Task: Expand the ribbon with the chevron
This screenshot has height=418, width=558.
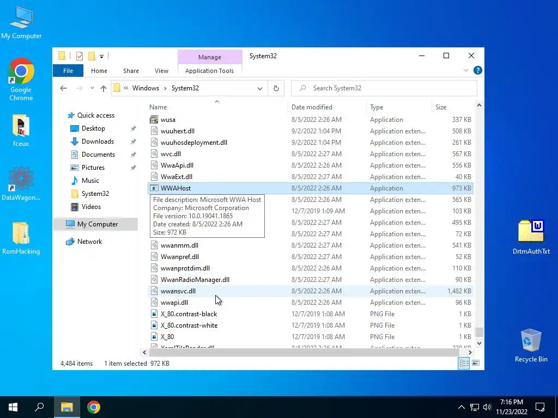Action: coord(465,70)
